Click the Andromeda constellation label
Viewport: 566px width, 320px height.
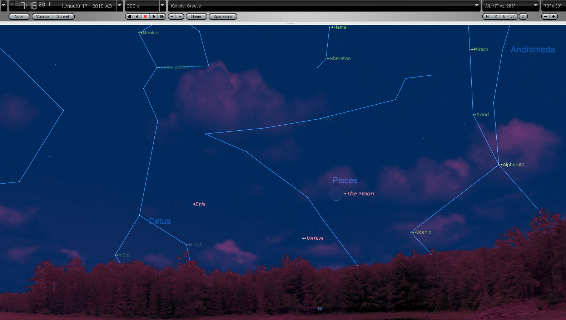533,50
